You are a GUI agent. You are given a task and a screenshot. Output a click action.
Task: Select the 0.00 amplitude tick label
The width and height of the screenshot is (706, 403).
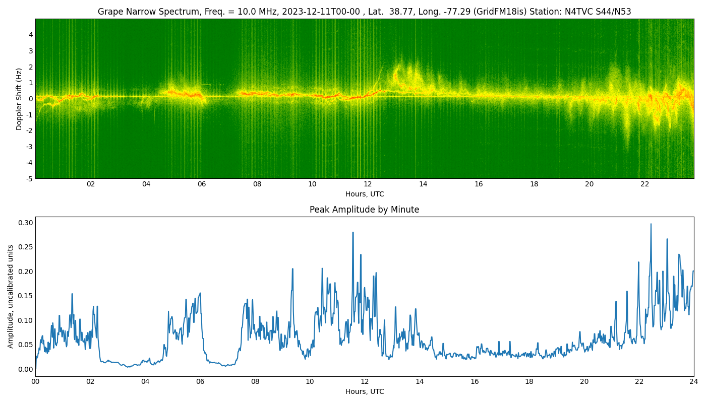click(26, 369)
